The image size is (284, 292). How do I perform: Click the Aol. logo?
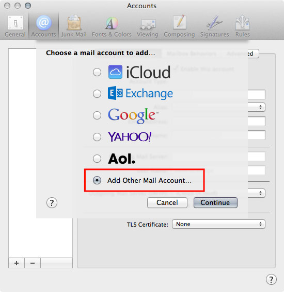click(121, 159)
